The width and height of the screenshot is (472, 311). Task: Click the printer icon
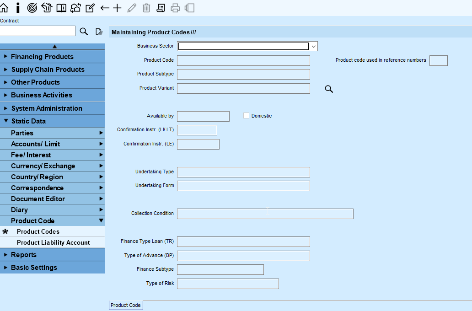coord(175,8)
